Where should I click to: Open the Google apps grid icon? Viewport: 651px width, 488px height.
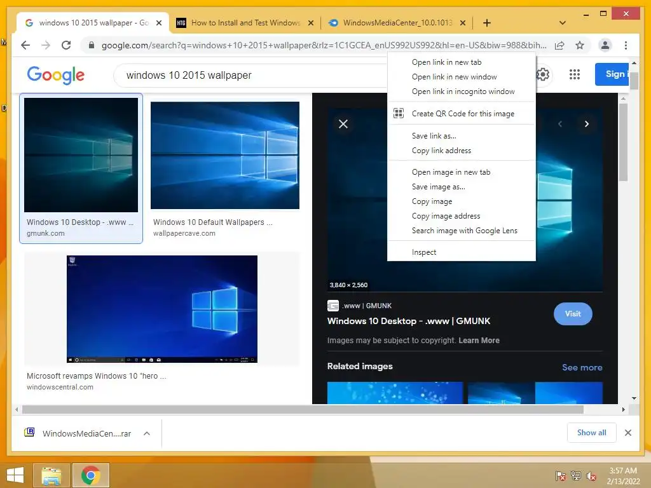tap(575, 75)
